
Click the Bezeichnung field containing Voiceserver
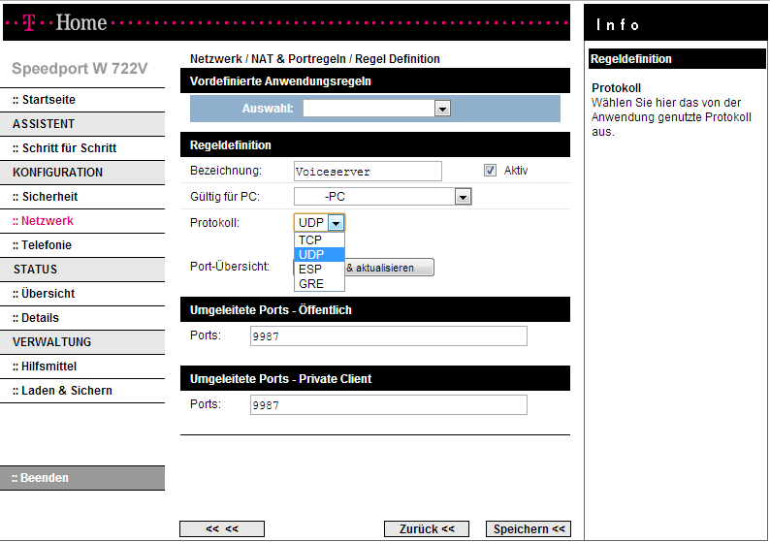click(x=368, y=172)
